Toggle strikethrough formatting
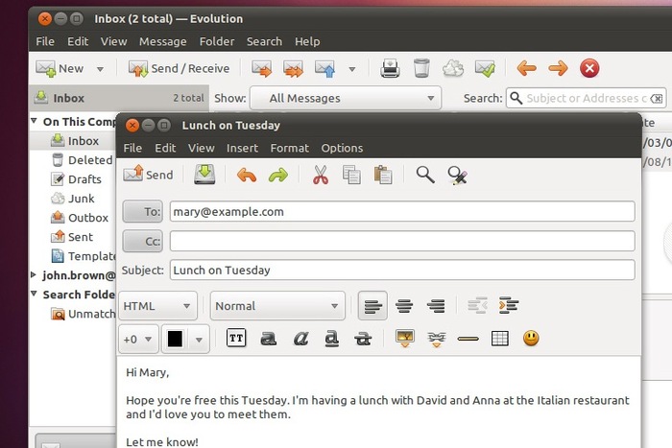 pos(363,339)
